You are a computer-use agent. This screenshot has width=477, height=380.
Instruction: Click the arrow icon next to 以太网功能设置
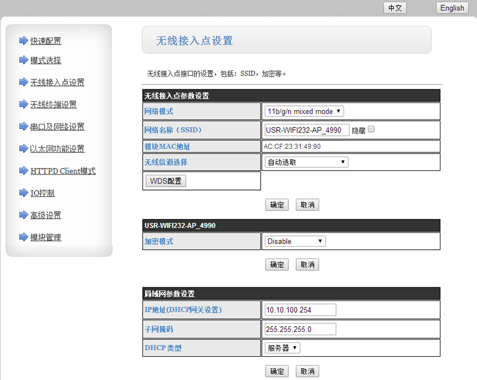(23, 148)
